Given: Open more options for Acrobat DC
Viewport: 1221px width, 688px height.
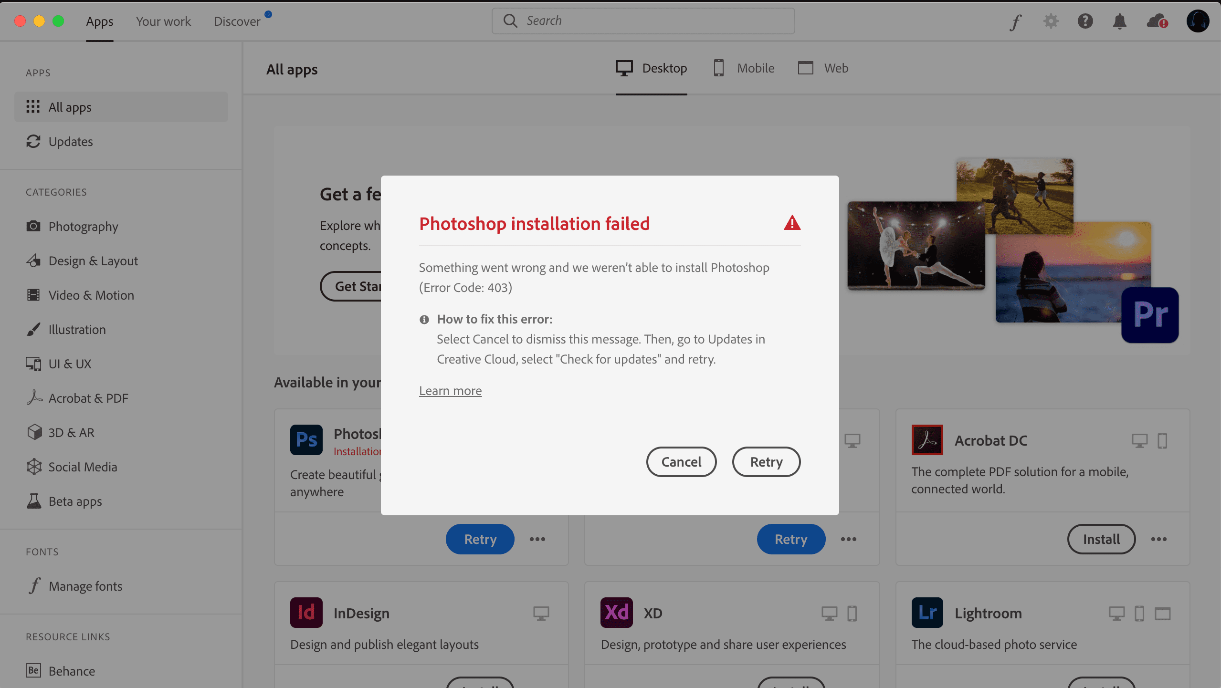Looking at the screenshot, I should click(x=1158, y=539).
